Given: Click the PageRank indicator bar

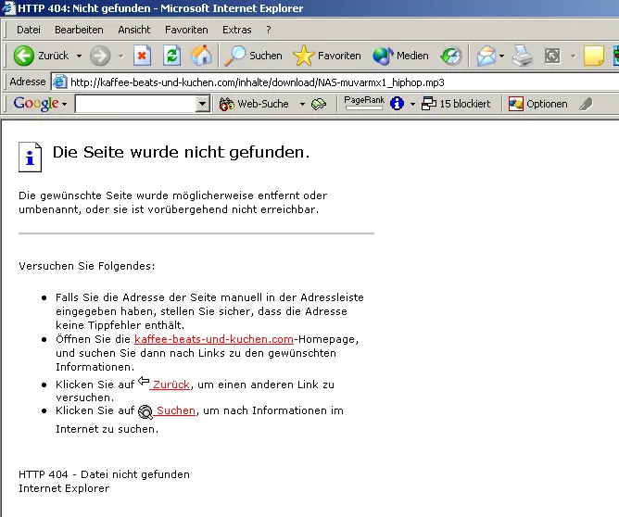Looking at the screenshot, I should point(364,103).
